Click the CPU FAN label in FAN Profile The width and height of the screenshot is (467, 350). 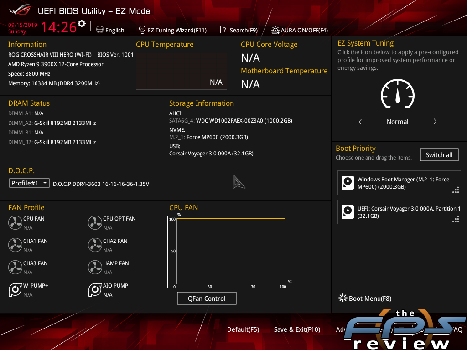click(x=34, y=218)
